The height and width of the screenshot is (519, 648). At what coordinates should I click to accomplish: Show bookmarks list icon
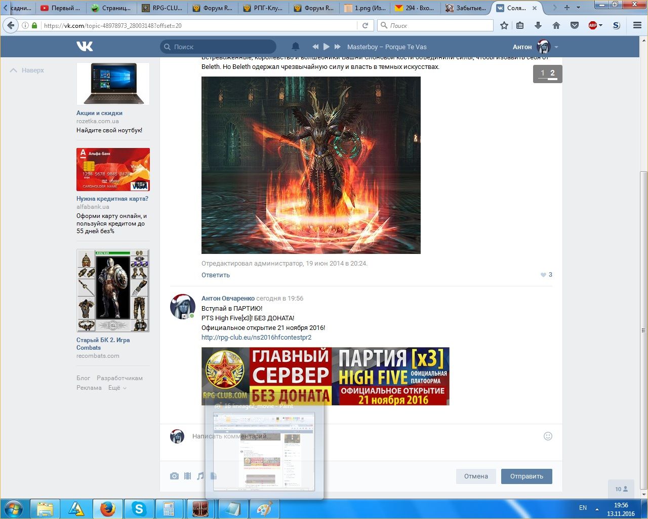tap(520, 25)
